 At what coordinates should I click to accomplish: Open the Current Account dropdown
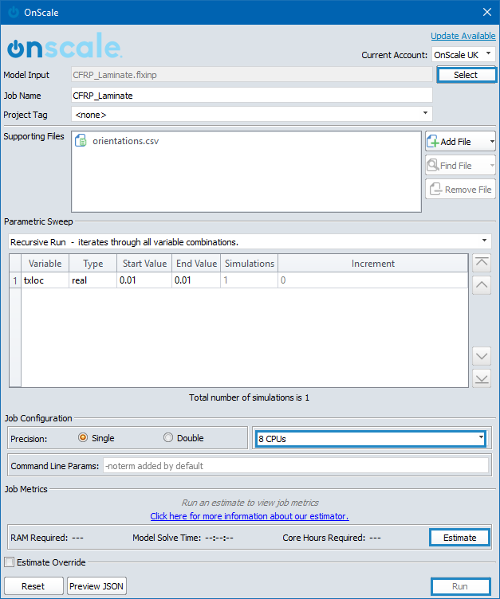[463, 55]
